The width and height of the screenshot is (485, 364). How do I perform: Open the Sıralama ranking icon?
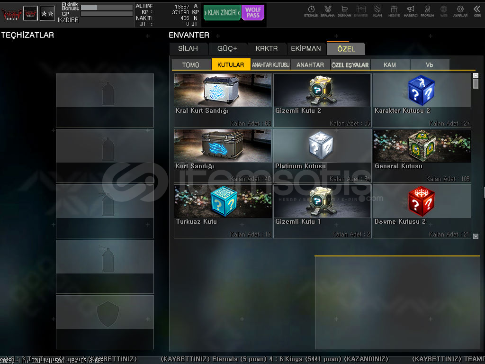pyautogui.click(x=327, y=10)
